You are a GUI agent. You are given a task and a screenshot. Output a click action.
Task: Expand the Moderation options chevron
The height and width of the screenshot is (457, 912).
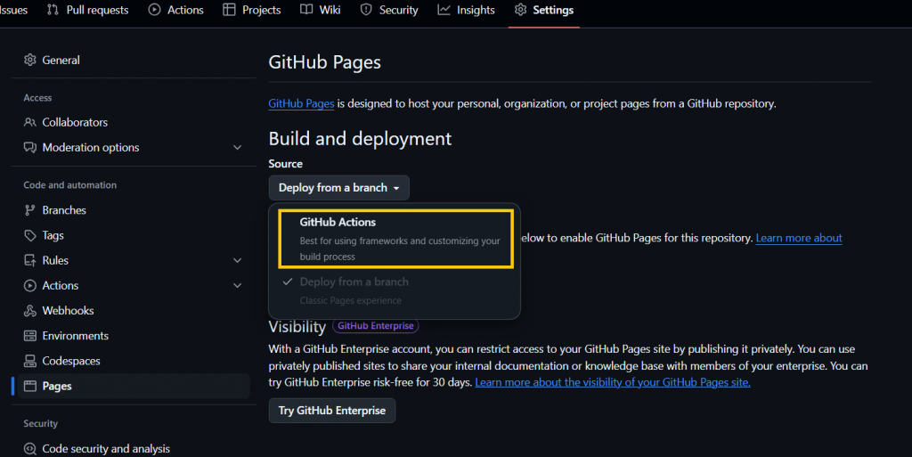click(x=237, y=148)
